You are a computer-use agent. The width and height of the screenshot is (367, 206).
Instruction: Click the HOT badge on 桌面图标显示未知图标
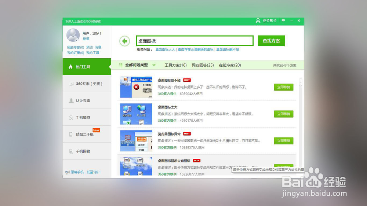(197, 161)
